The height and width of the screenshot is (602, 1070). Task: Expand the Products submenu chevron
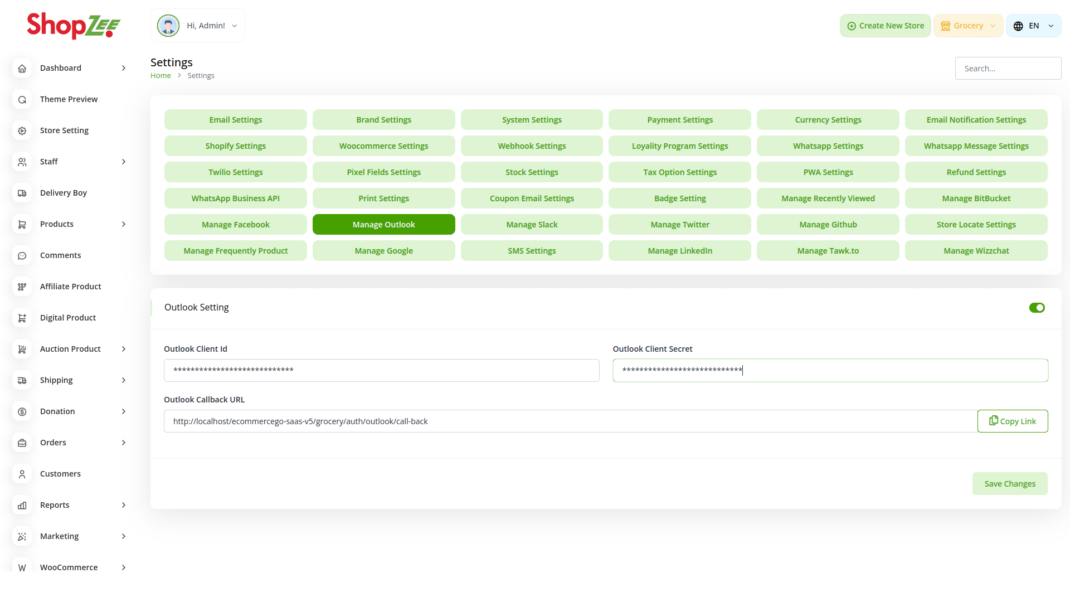pos(124,224)
